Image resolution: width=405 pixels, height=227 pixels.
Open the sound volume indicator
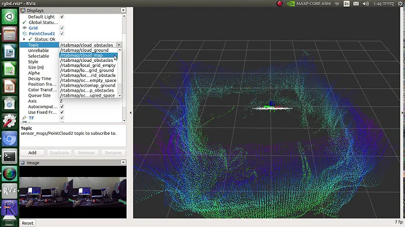pos(366,3)
